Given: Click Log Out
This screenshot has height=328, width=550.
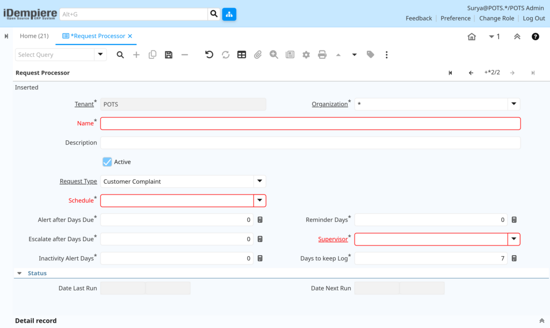Looking at the screenshot, I should 534,18.
